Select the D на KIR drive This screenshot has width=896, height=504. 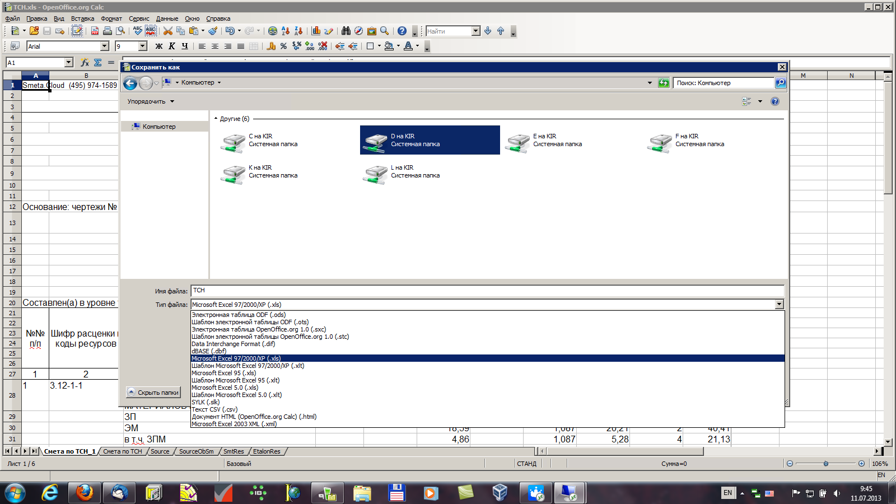pyautogui.click(x=430, y=140)
